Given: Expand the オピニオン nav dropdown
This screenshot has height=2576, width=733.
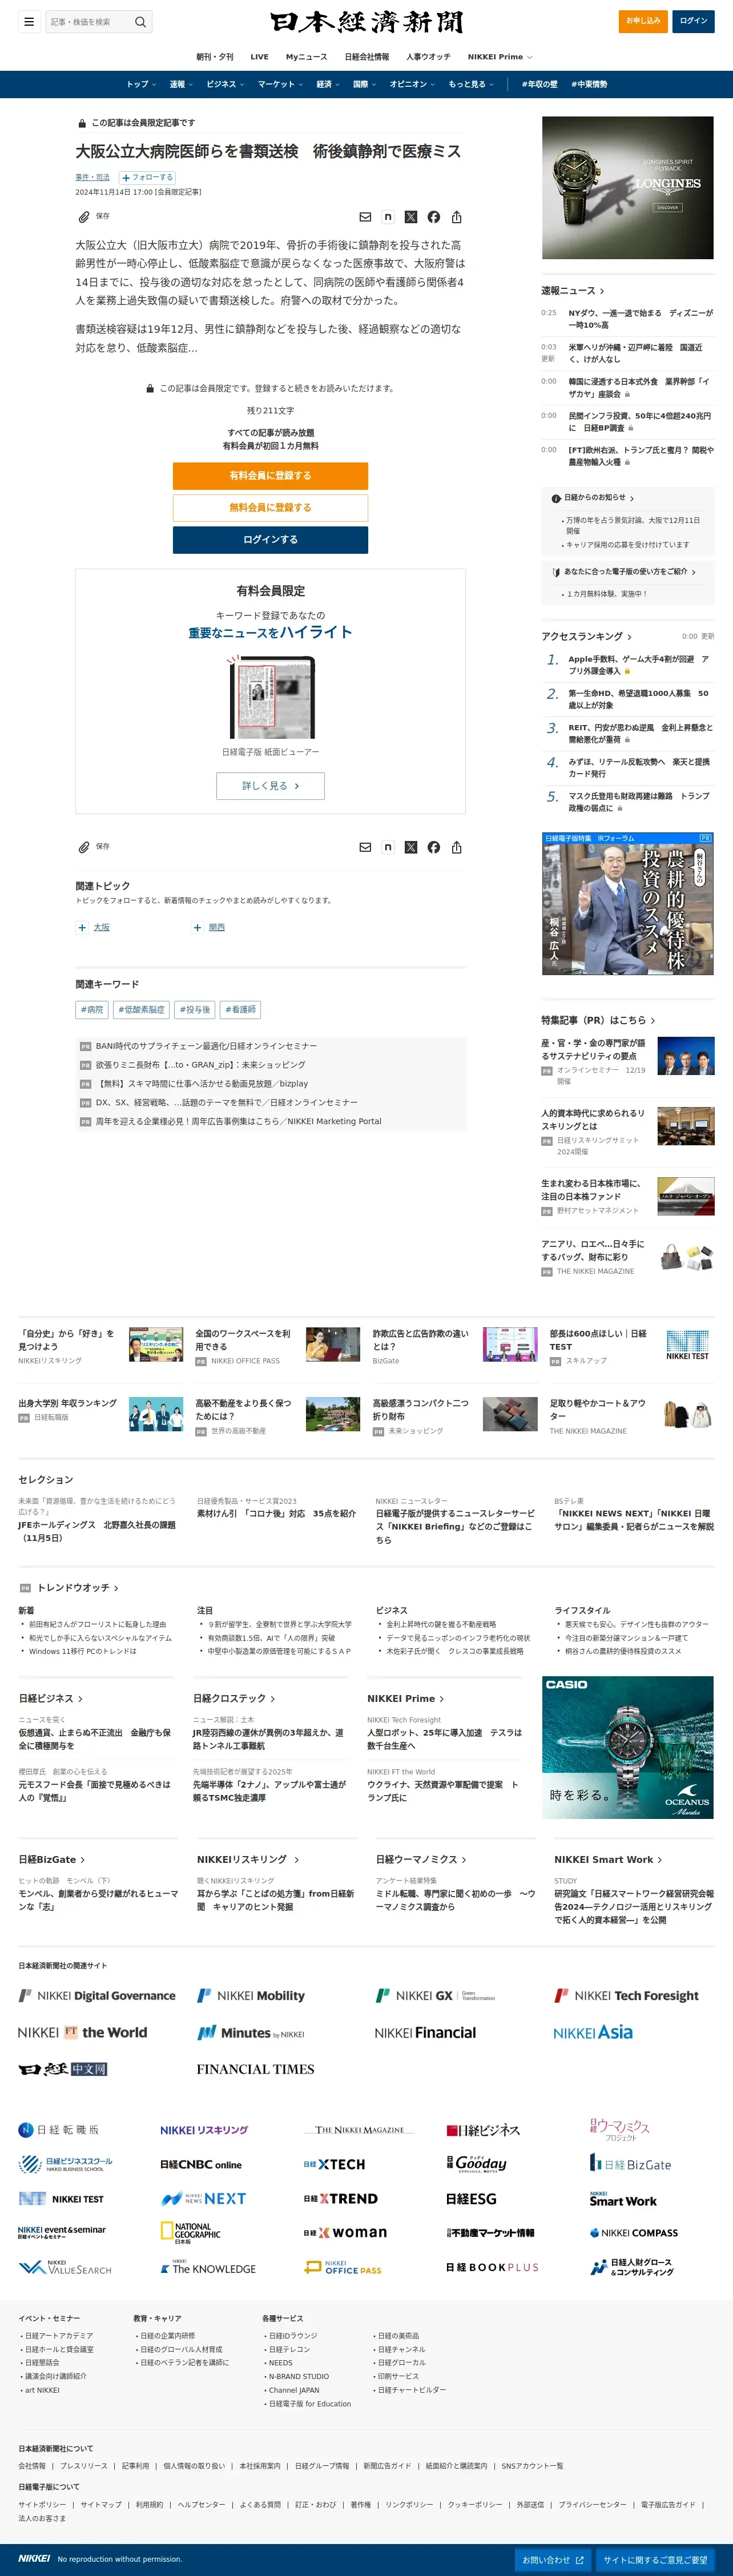Looking at the screenshot, I should tap(412, 85).
